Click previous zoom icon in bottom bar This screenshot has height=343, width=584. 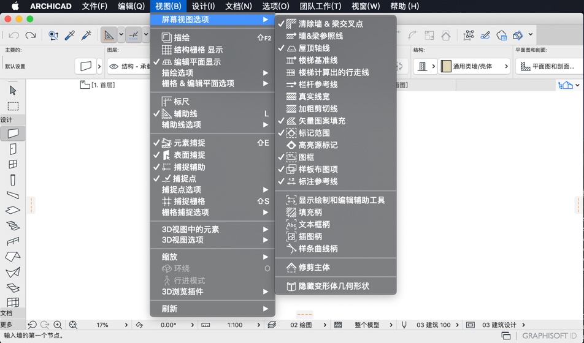[x=32, y=325]
